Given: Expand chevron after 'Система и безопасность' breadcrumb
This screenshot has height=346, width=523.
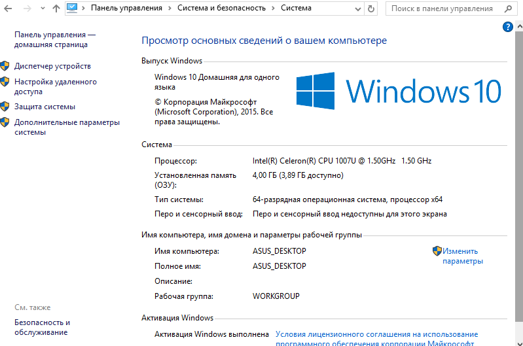Looking at the screenshot, I should [x=273, y=9].
